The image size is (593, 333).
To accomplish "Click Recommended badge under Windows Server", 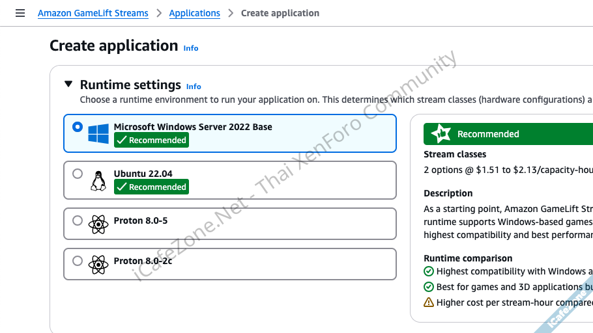I will 151,140.
